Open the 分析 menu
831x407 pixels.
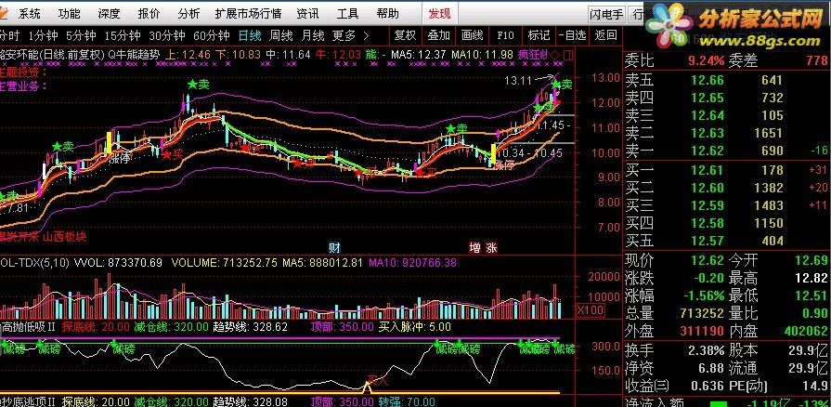pyautogui.click(x=188, y=13)
